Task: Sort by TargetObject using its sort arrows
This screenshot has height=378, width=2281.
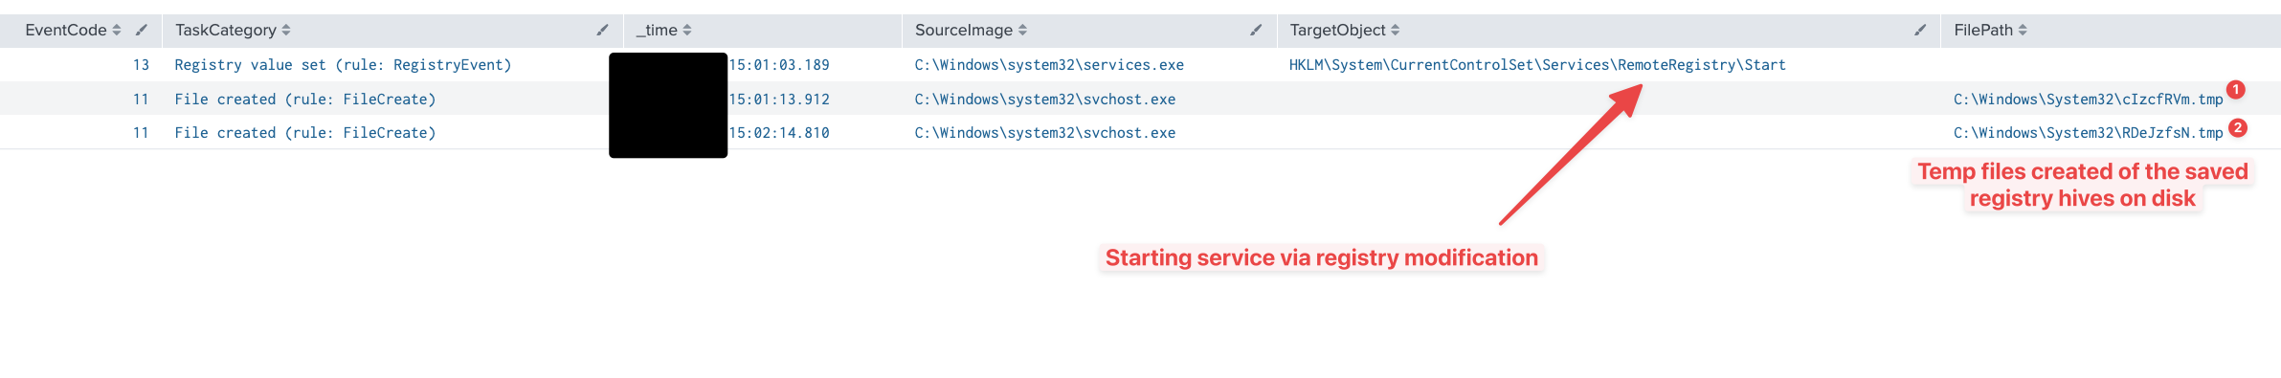Action: point(1395,30)
